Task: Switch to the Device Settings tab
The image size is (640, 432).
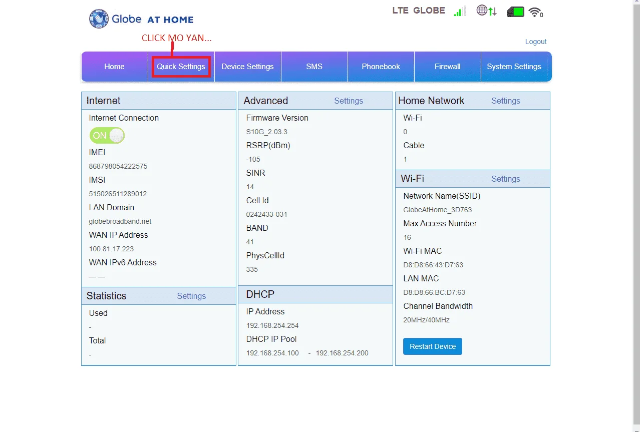Action: [248, 67]
